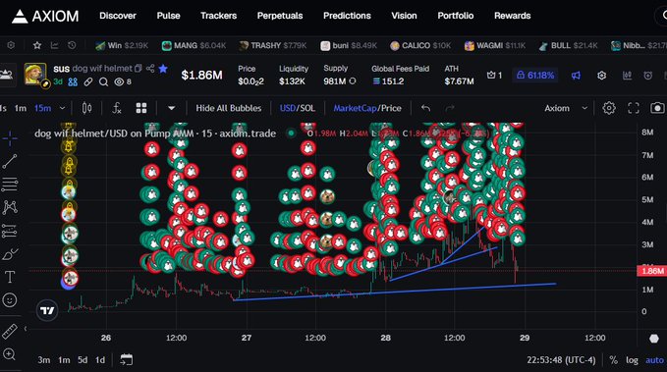Toggle favorite star for sus token
This screenshot has height=372, width=667.
click(x=163, y=68)
